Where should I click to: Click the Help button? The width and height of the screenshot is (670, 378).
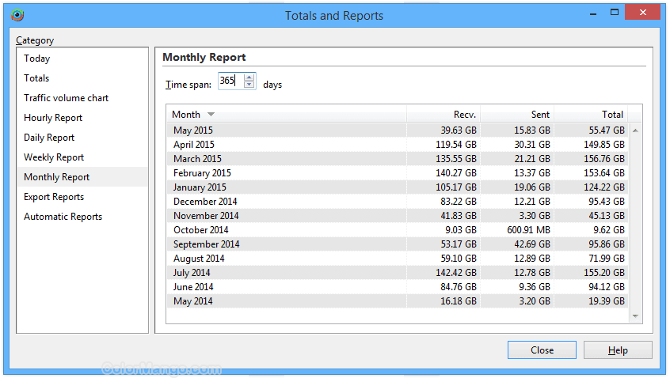(x=618, y=350)
